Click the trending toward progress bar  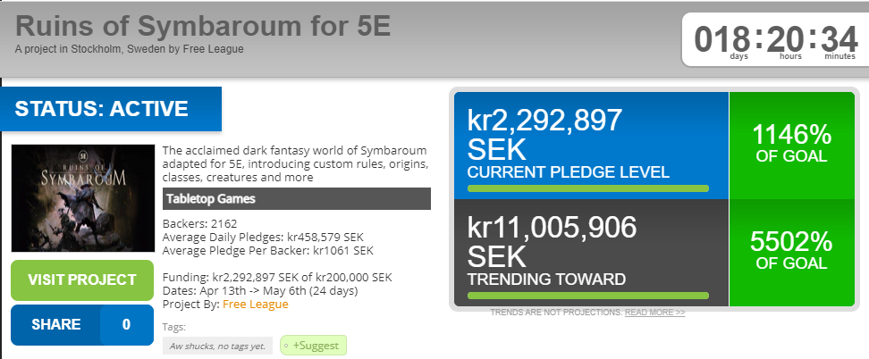pyautogui.click(x=587, y=295)
